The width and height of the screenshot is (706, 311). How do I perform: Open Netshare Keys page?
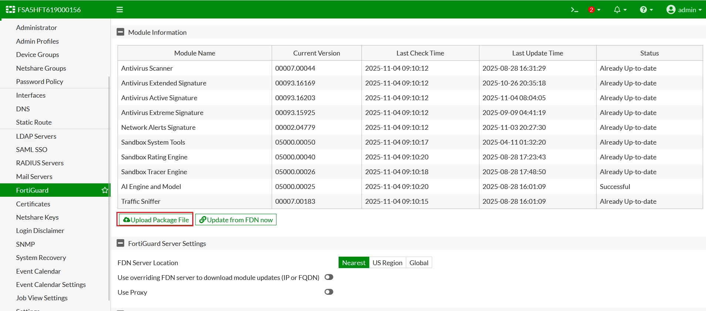tap(37, 217)
